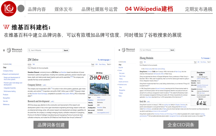This screenshot has height=136, width=216.
Task: Select the 04 Wikipedia建档 tab
Action: pos(149,9)
